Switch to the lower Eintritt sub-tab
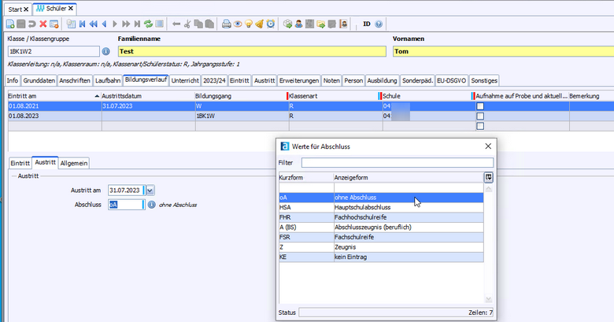The width and height of the screenshot is (614, 322). click(20, 163)
